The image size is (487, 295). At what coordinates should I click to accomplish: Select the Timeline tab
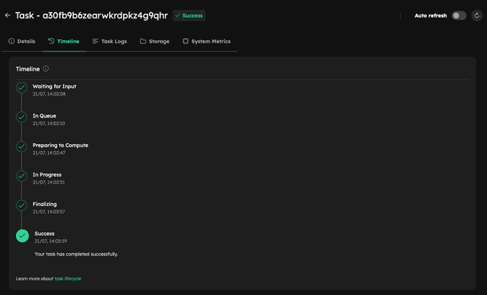pos(64,41)
